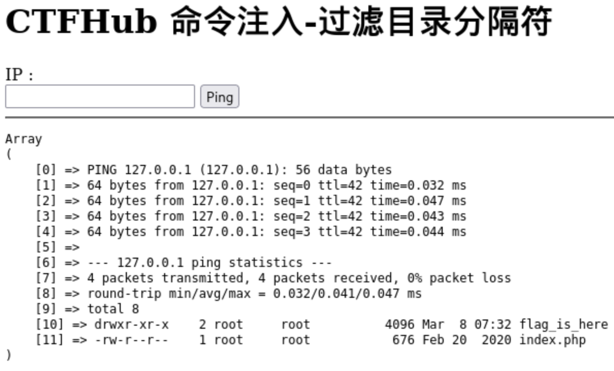Click the 'IP :' label
614x371 pixels.
[20, 75]
